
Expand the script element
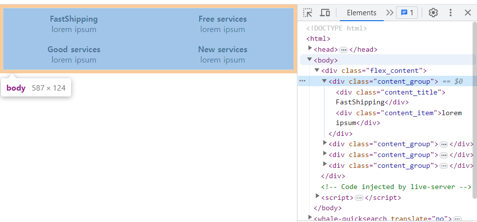(317, 196)
